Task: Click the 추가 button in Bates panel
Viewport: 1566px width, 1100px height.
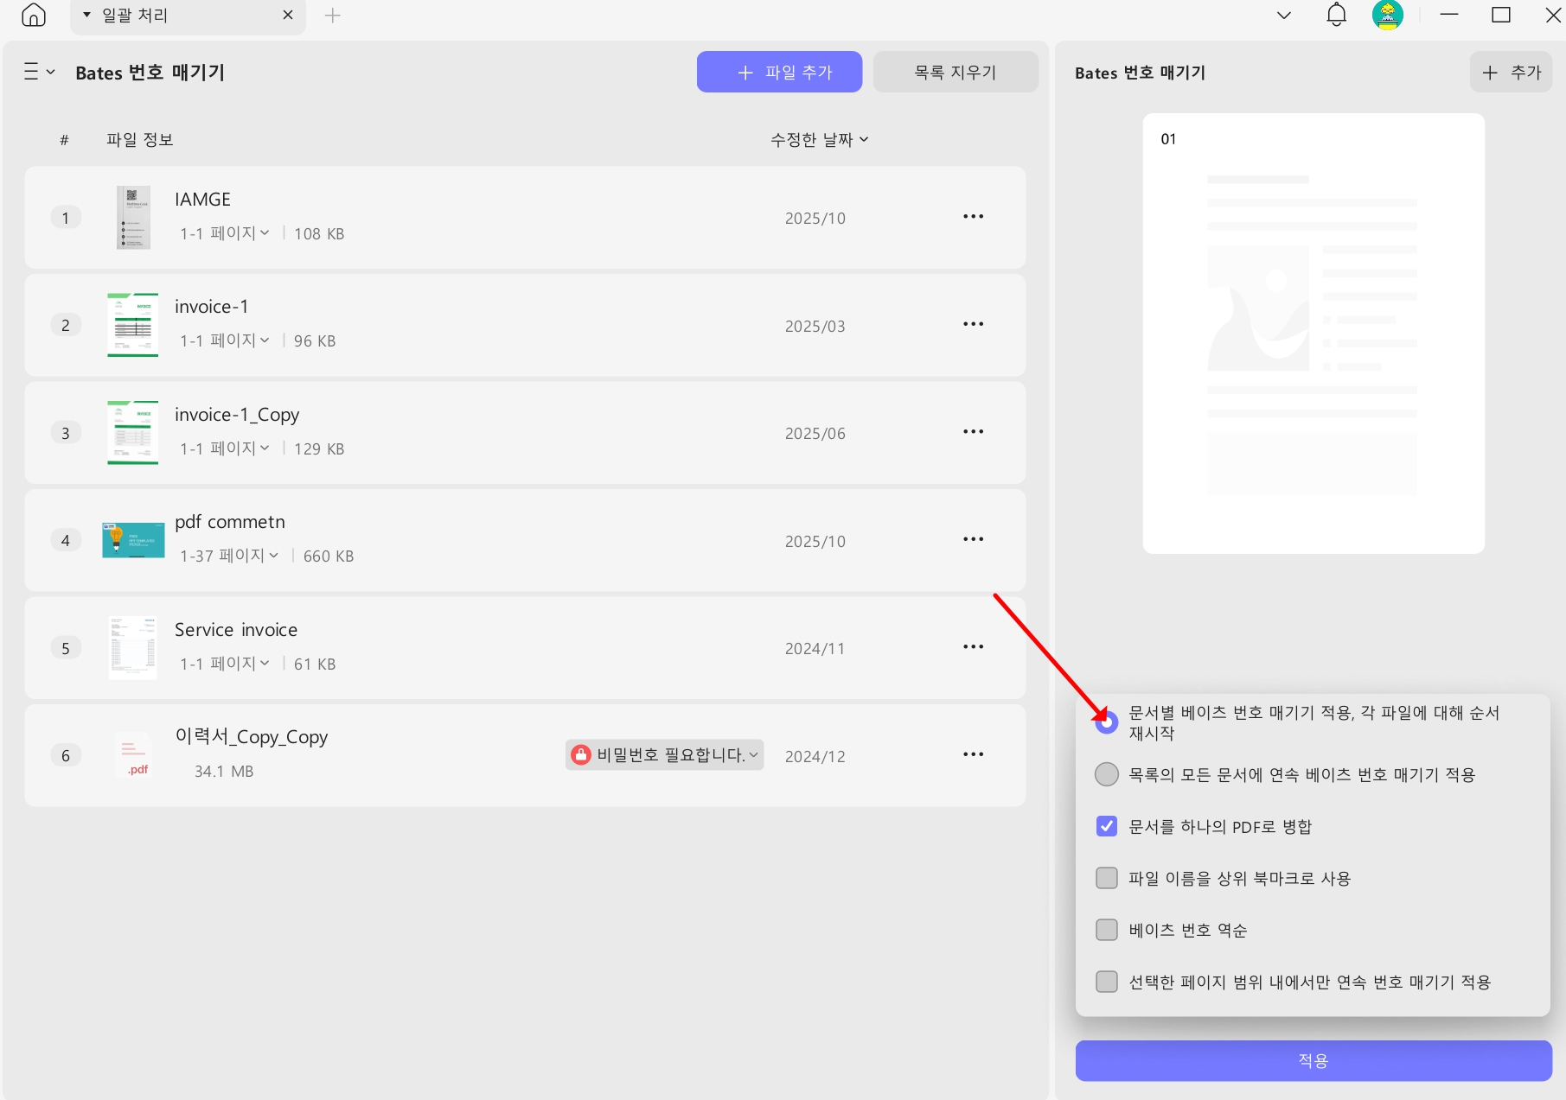Action: tap(1511, 72)
